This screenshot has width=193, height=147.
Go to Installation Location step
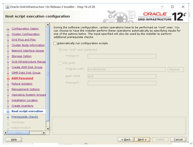coord(25,100)
